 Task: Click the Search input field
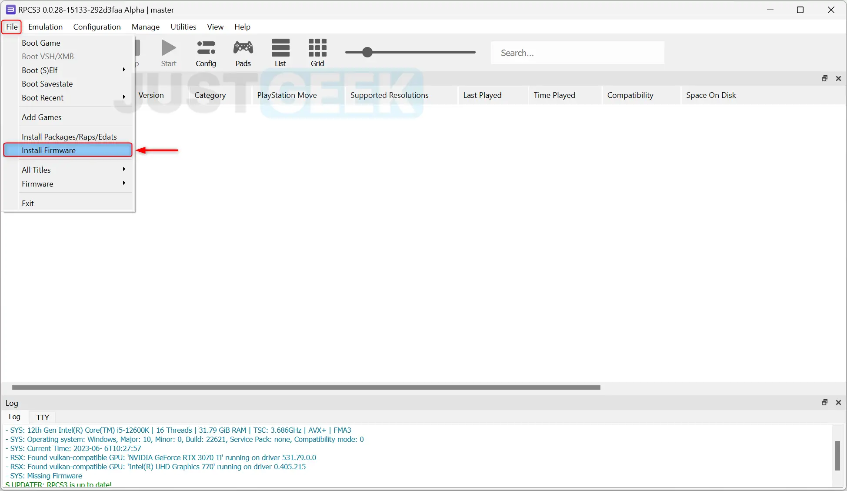(578, 53)
